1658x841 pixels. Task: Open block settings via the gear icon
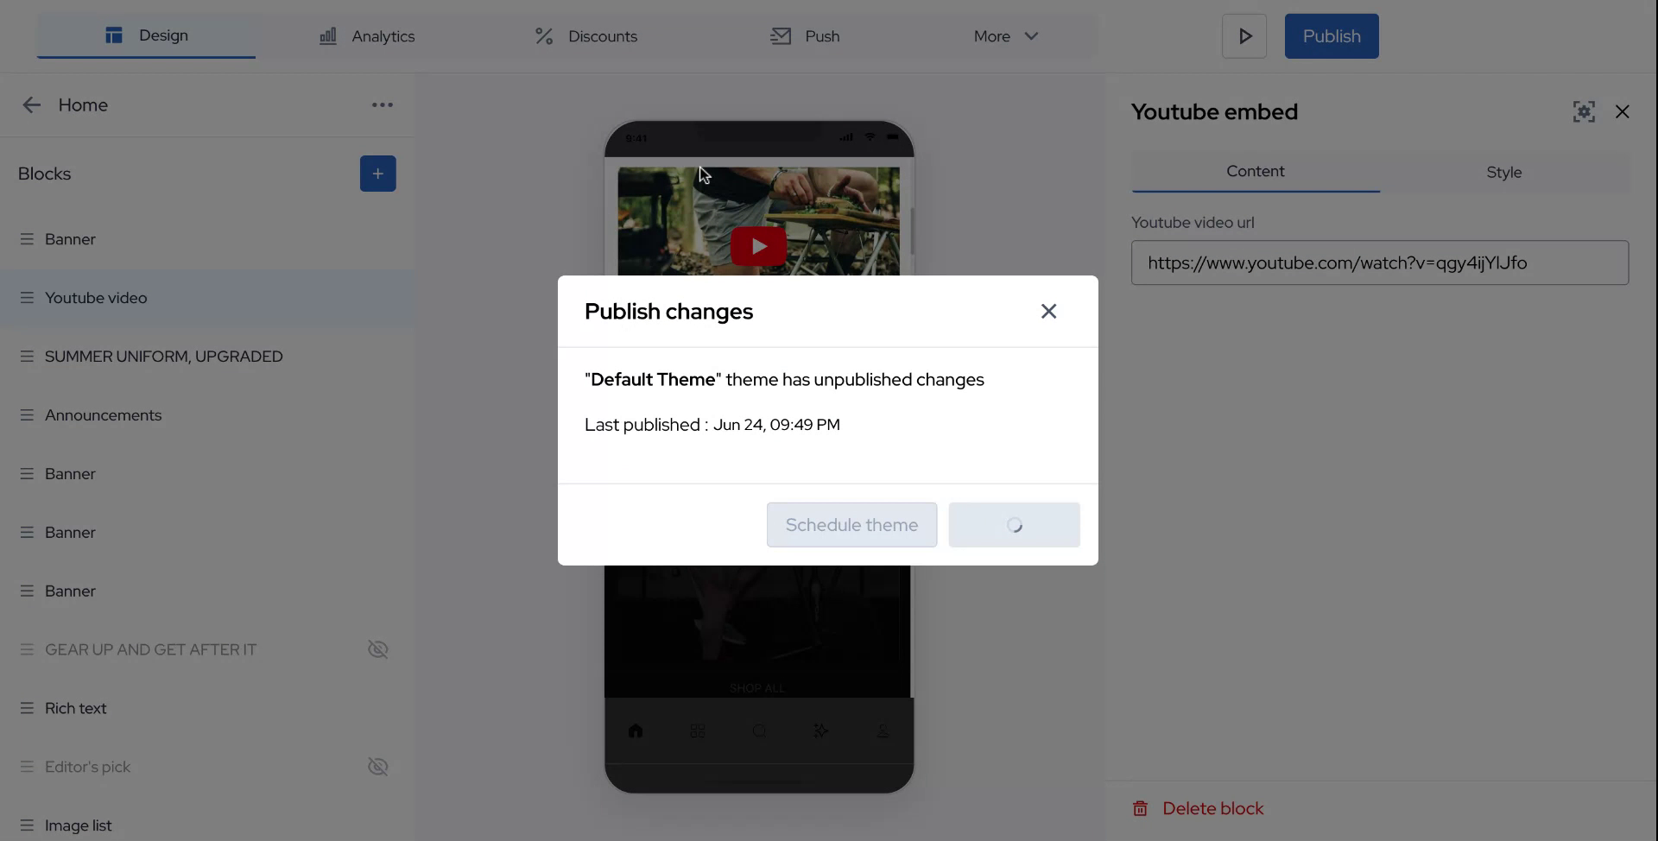(x=1584, y=111)
